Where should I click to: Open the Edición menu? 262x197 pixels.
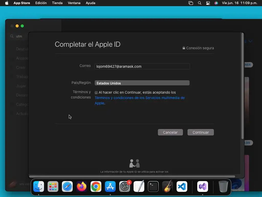click(x=41, y=3)
